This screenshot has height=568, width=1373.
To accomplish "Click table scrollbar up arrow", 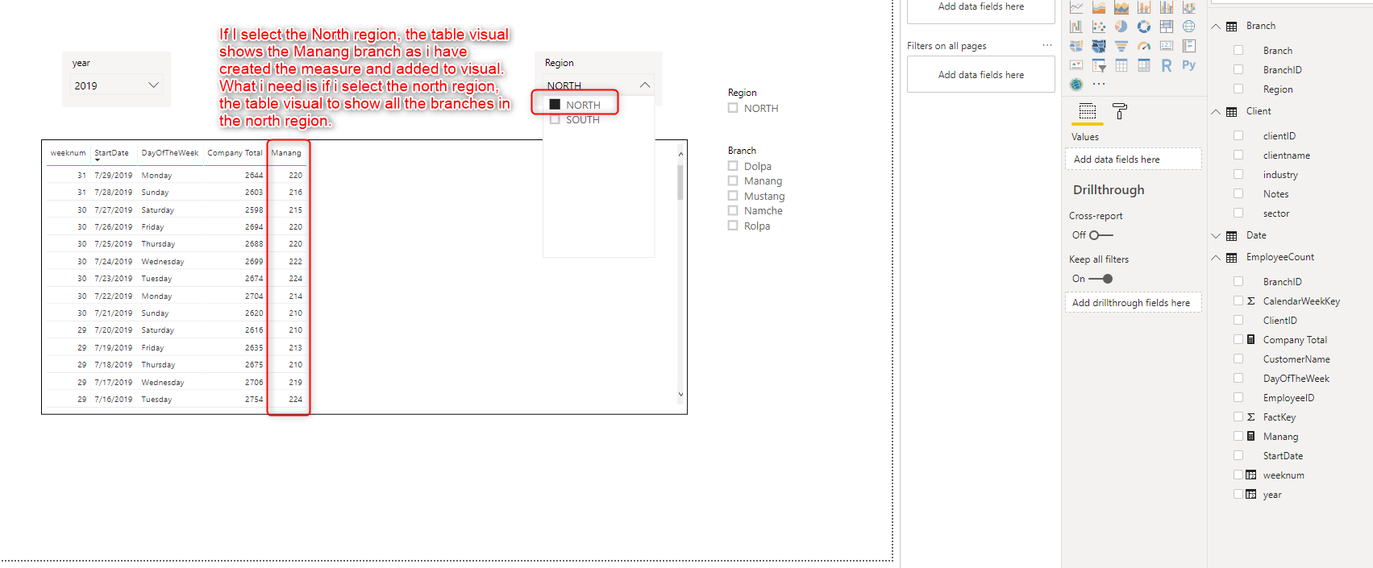I will (x=681, y=154).
